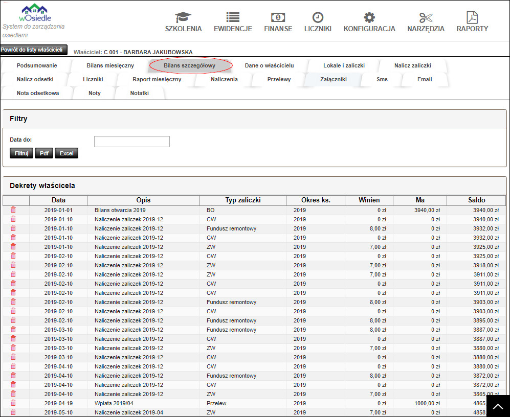The width and height of the screenshot is (510, 417).
Task: Open the Narzędzia scissors icon
Action: click(426, 17)
